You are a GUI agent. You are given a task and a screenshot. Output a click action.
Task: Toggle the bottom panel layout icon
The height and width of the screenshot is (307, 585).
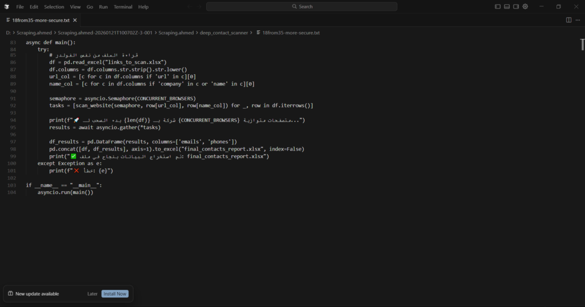pyautogui.click(x=507, y=7)
